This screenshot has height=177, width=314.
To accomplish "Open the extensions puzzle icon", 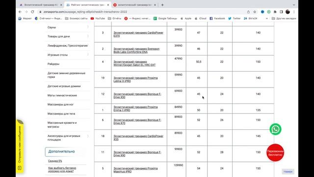I will pyautogui.click(x=275, y=12).
